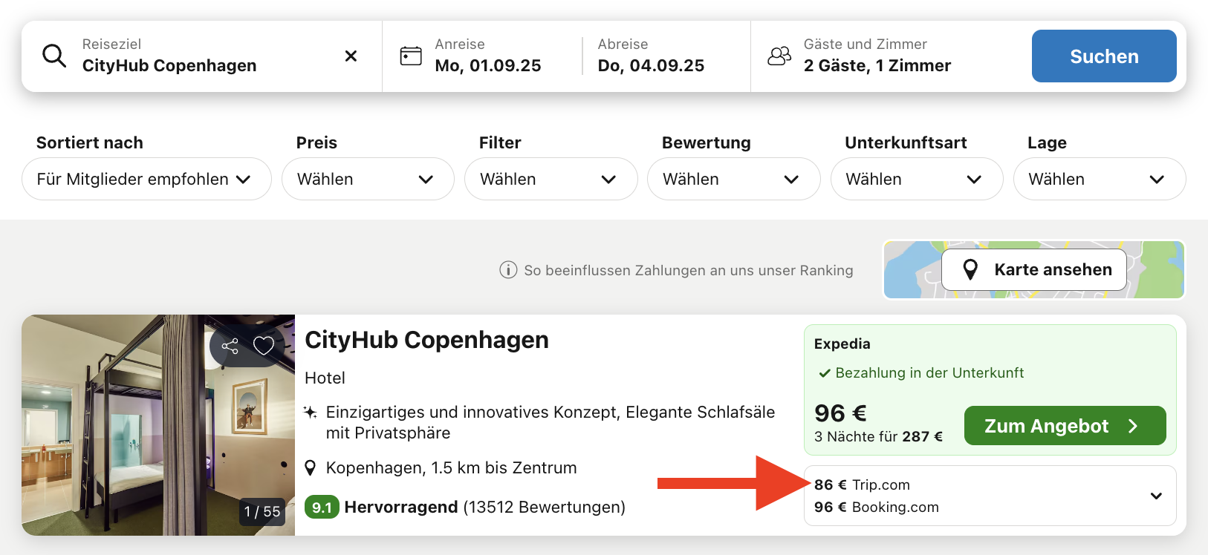Open the ranking info circle icon

point(508,270)
